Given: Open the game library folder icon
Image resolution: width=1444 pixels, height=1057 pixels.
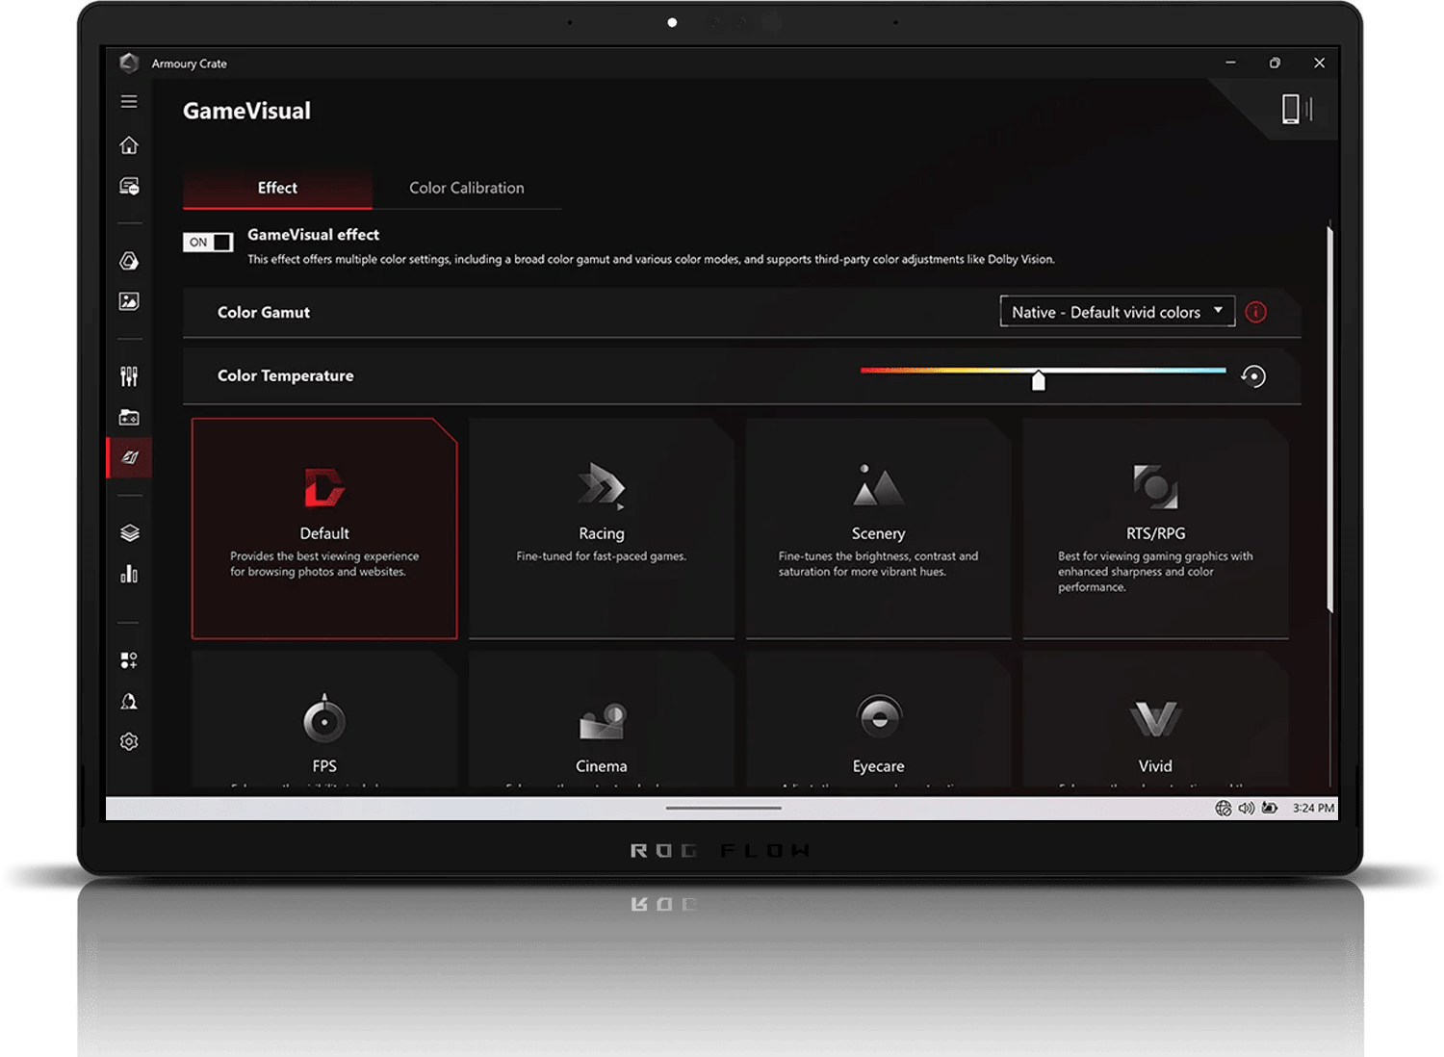Looking at the screenshot, I should pyautogui.click(x=129, y=417).
